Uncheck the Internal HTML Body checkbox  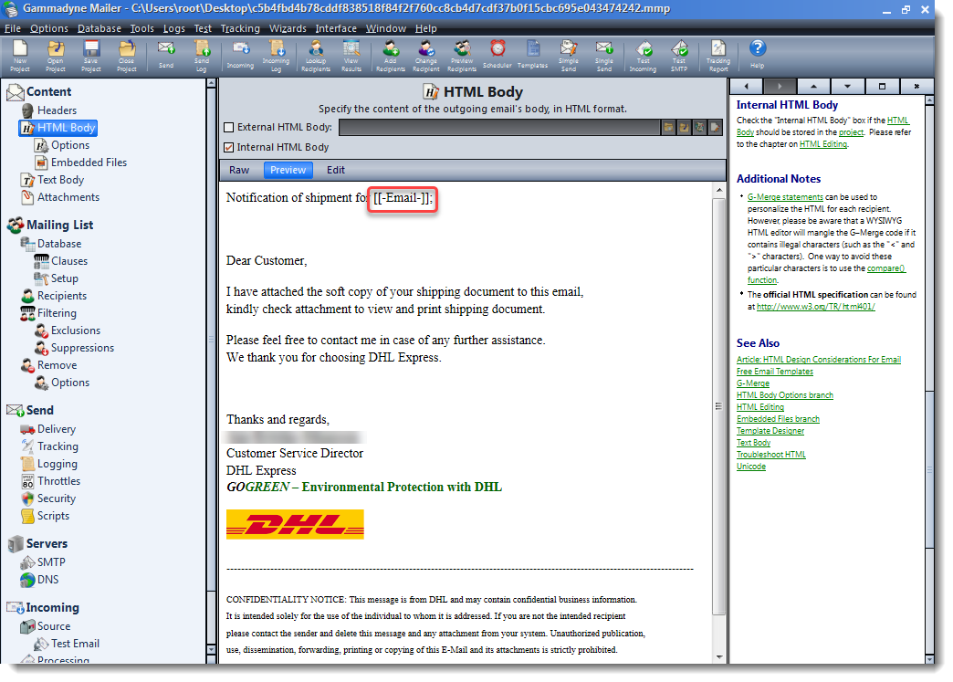point(229,147)
